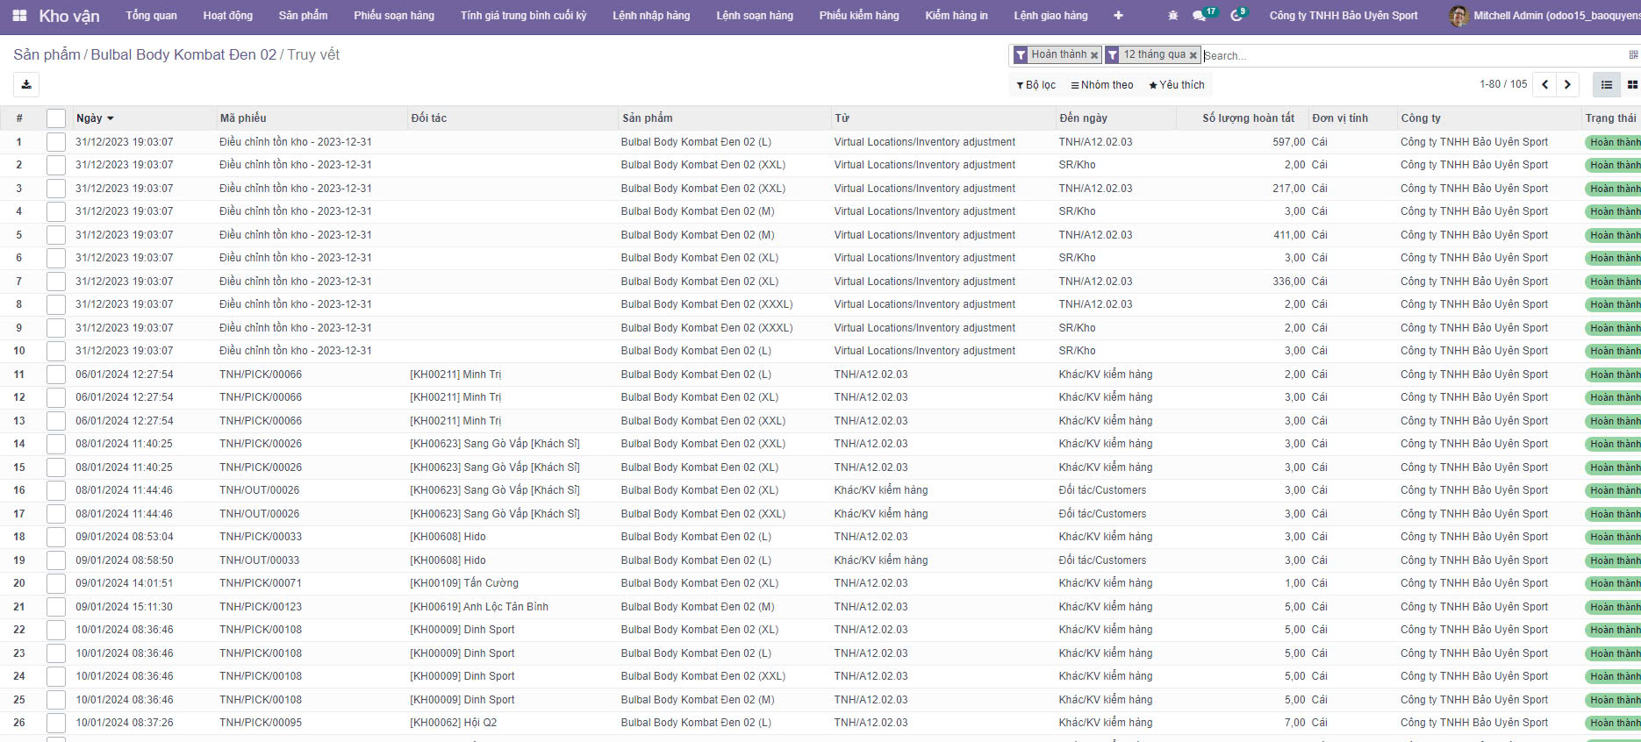Open the chat messages icon
The image size is (1641, 742).
(1200, 16)
